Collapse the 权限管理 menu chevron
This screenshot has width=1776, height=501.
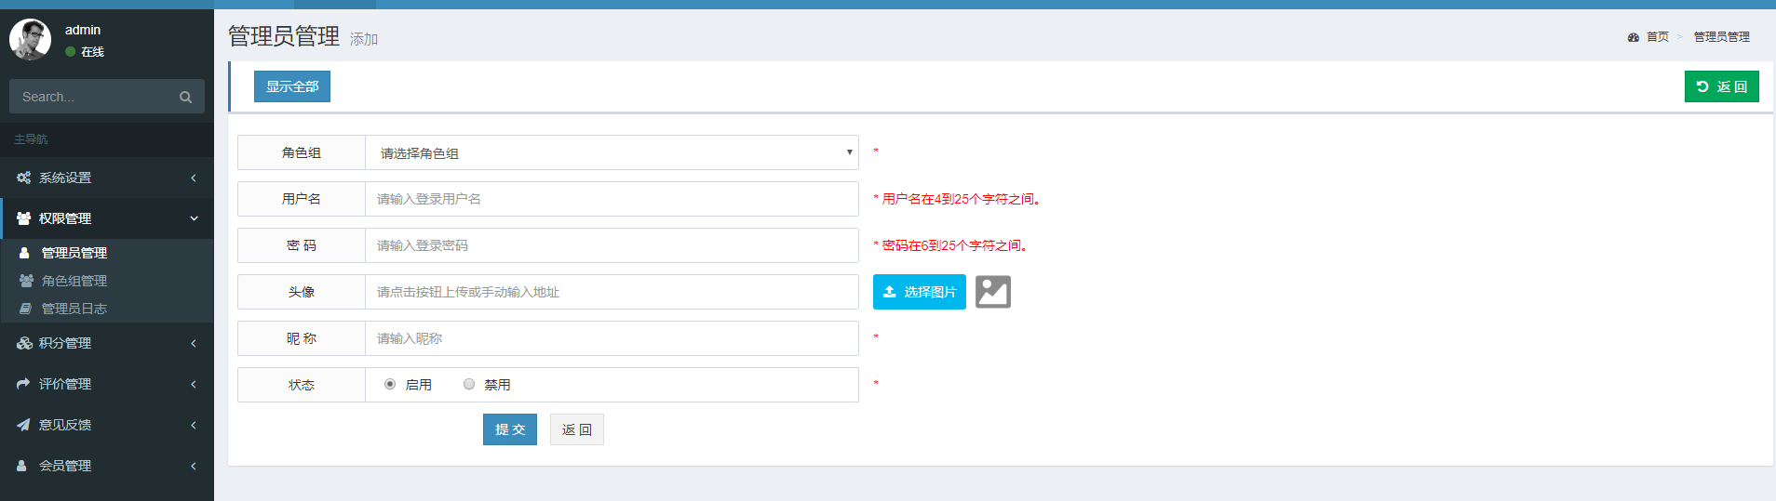[194, 218]
